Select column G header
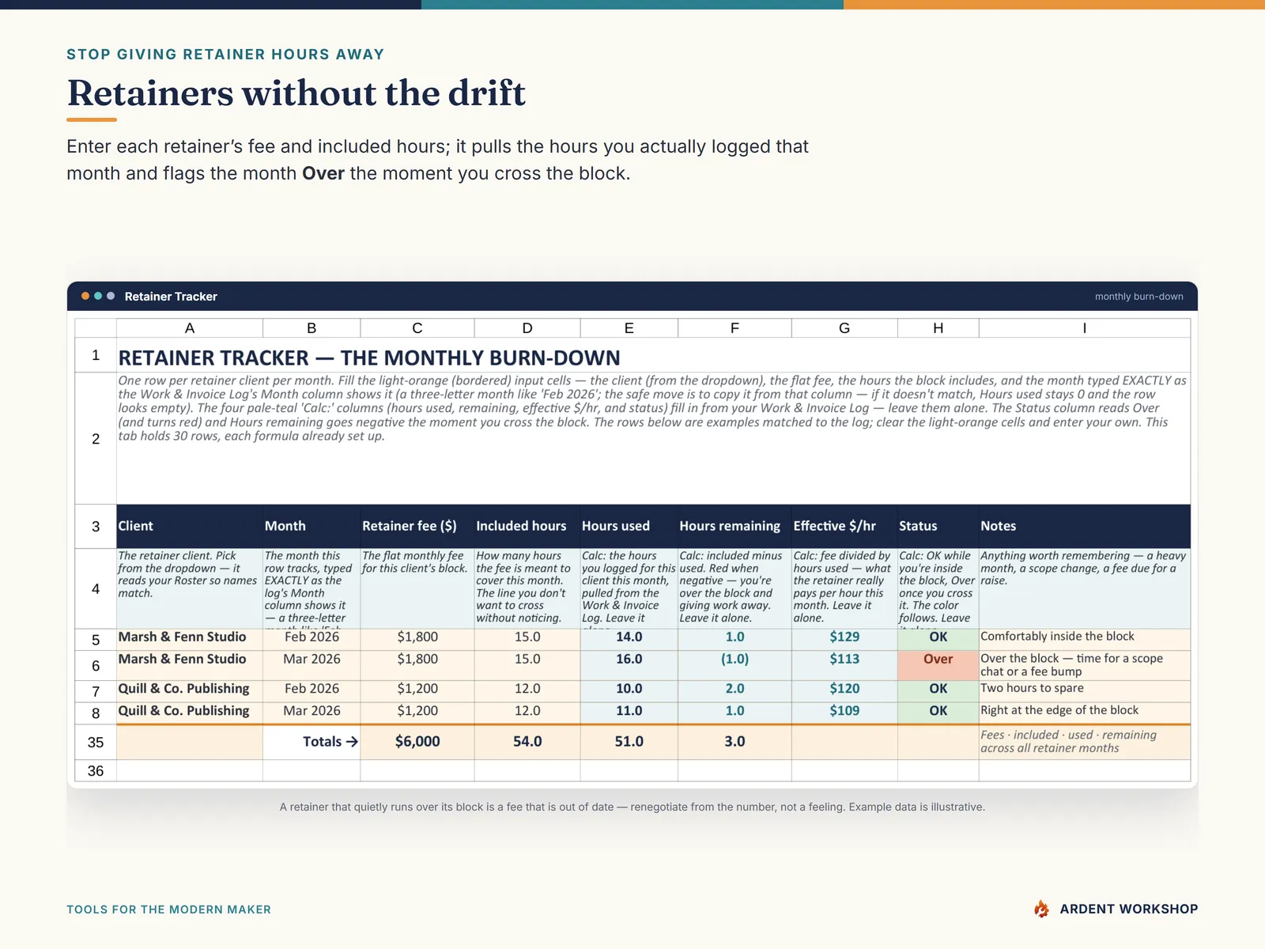This screenshot has height=949, width=1265. tap(844, 328)
